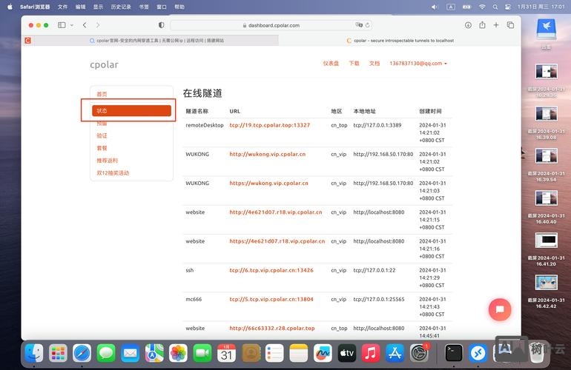Open Control Center icon in menu bar

(508, 7)
